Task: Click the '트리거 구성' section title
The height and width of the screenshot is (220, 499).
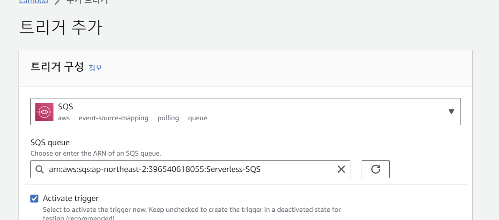Action: click(x=57, y=67)
